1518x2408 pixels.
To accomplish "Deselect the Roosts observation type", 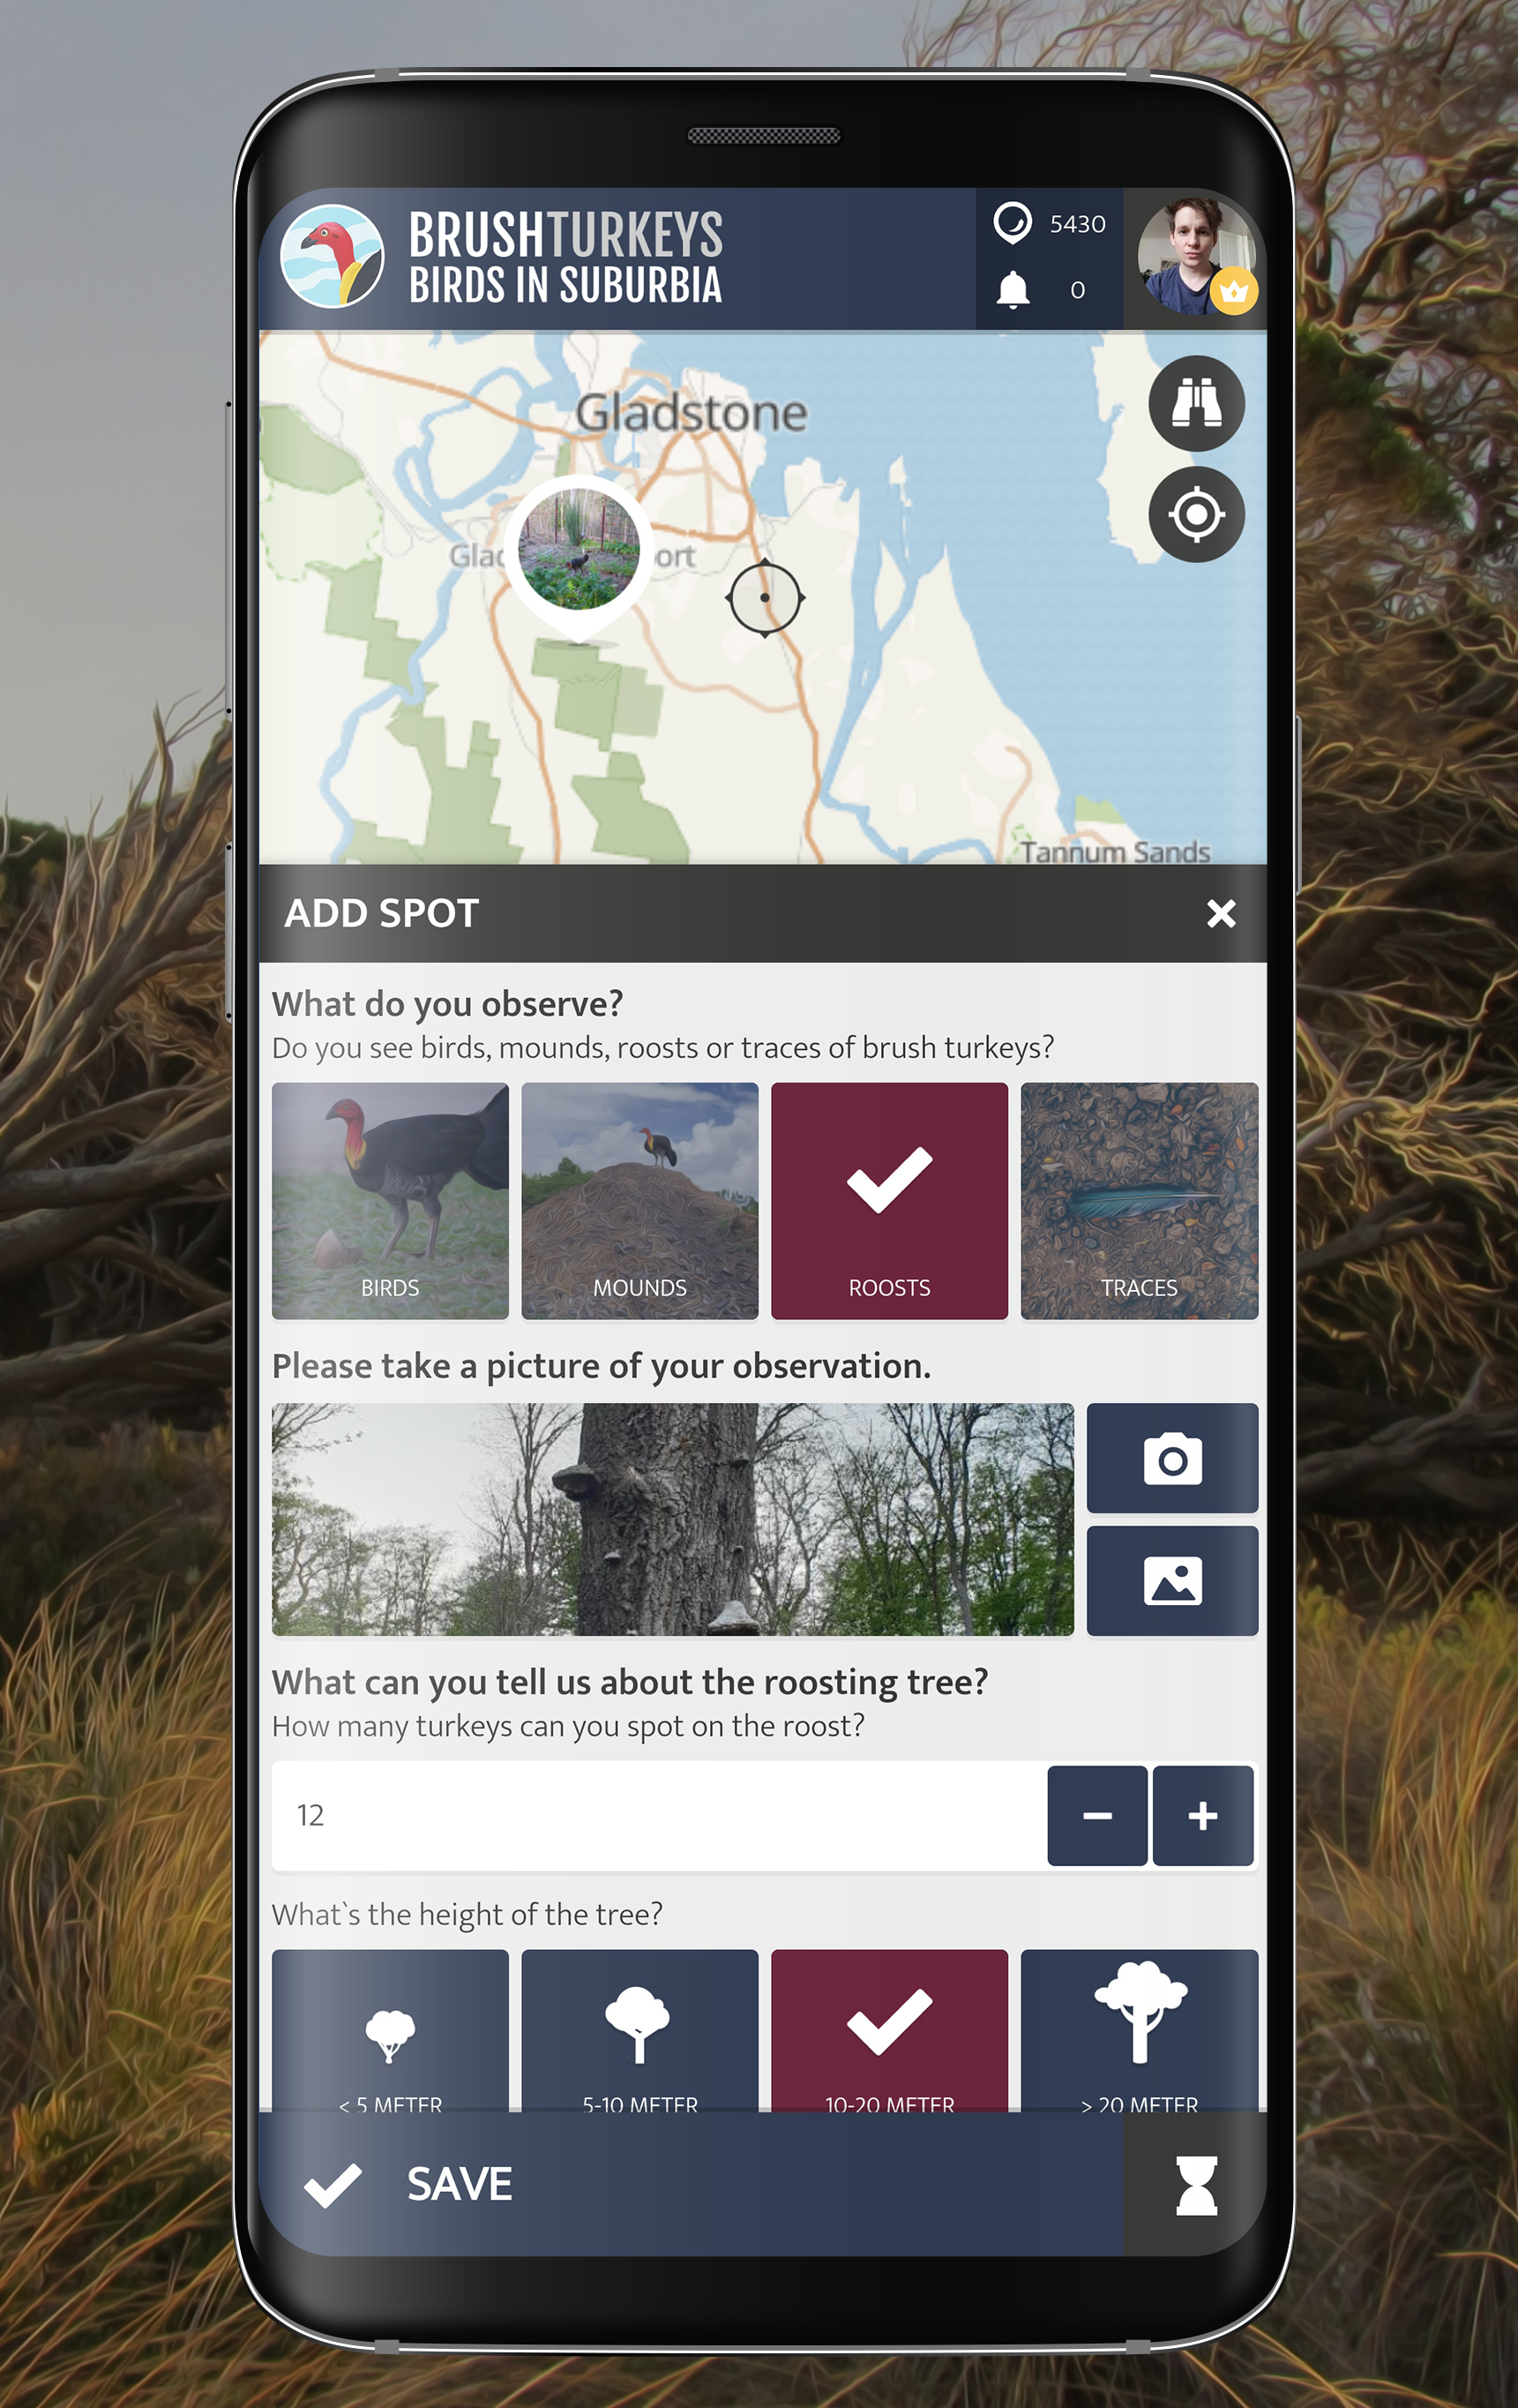I will pyautogui.click(x=889, y=1200).
